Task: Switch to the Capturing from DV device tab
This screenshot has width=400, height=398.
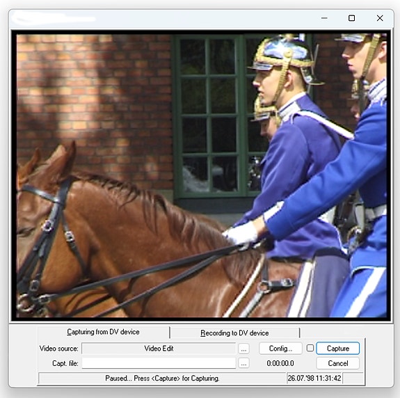Action: 104,332
